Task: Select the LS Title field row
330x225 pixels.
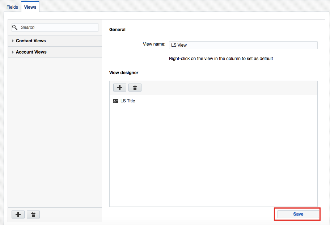Action: 213,101
